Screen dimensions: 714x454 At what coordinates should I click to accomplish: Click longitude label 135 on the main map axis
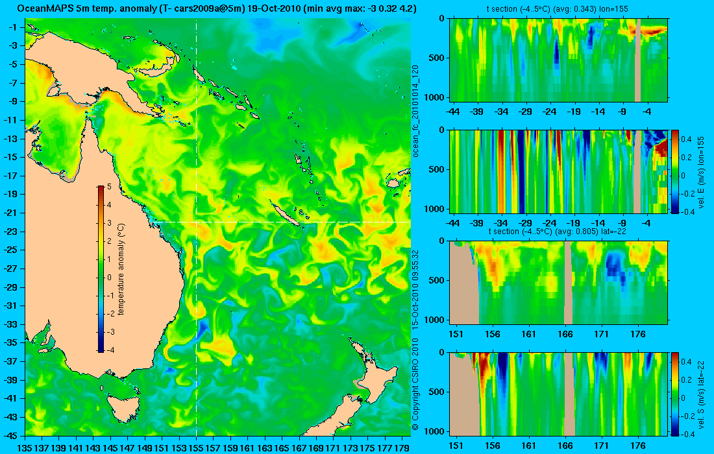click(x=25, y=448)
